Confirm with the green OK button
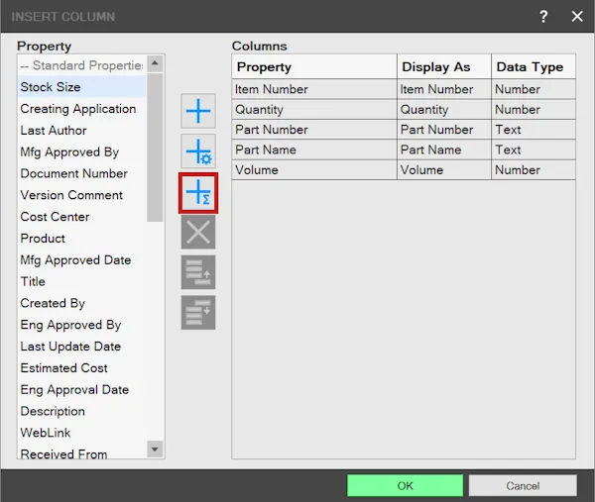 (405, 485)
